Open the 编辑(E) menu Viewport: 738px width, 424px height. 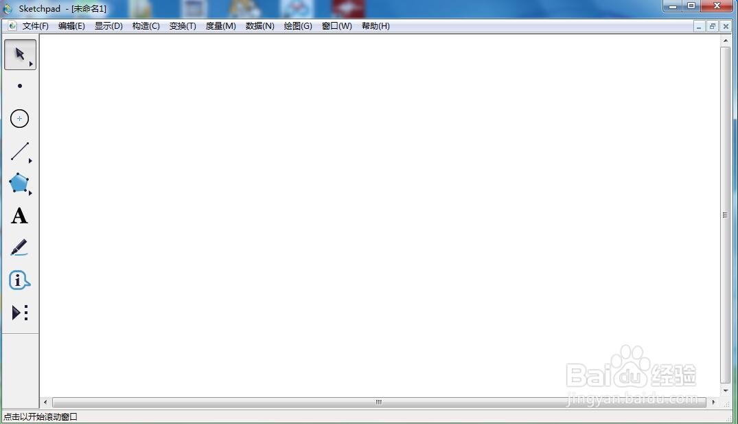pyautogui.click(x=71, y=26)
